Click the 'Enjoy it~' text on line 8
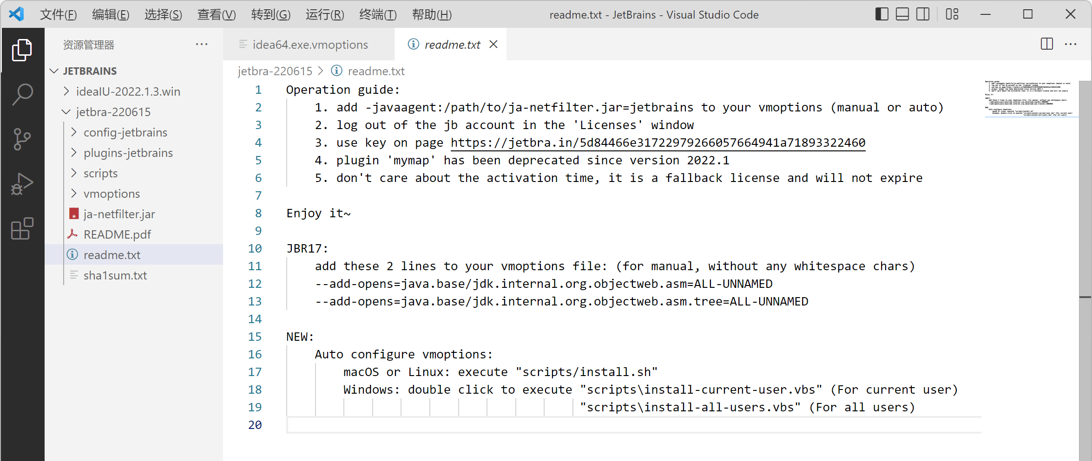Viewport: 1092px width, 461px height. [318, 213]
